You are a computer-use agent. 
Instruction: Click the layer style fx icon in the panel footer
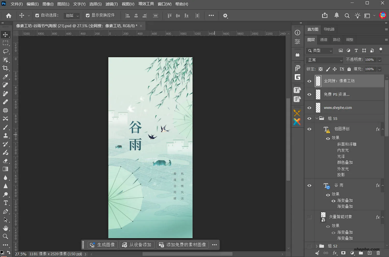pyautogui.click(x=335, y=253)
